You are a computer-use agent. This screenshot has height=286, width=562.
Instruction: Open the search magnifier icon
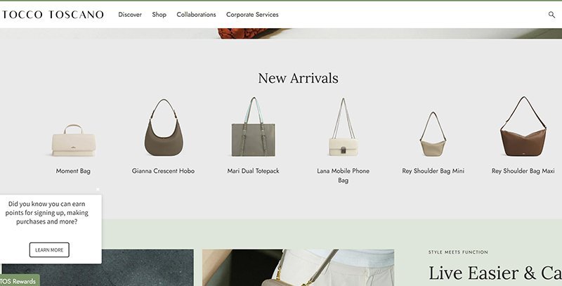pos(551,15)
